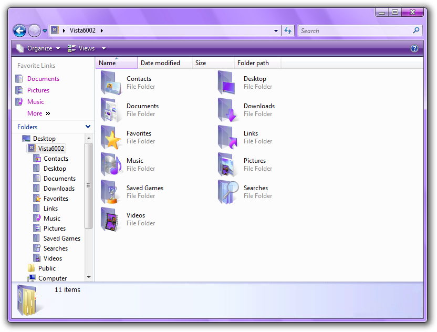Click the Help question mark icon
This screenshot has height=332, width=437.
(414, 48)
